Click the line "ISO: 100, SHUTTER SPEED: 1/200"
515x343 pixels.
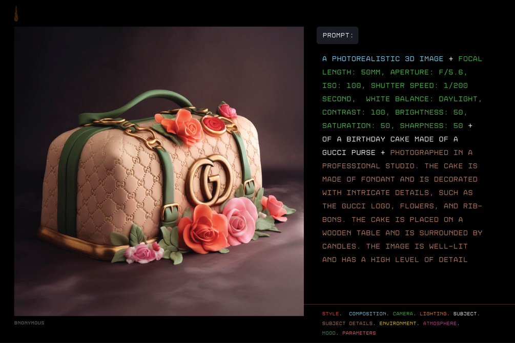(395, 85)
